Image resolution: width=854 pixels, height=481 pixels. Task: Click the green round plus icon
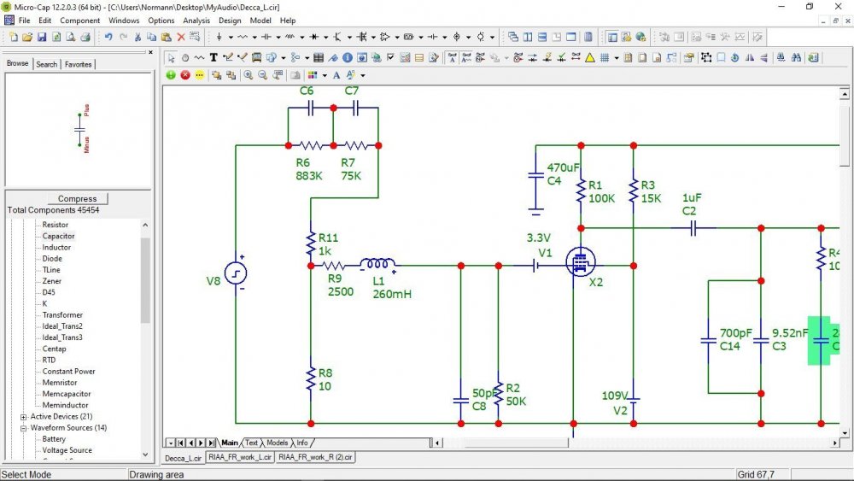[x=171, y=75]
